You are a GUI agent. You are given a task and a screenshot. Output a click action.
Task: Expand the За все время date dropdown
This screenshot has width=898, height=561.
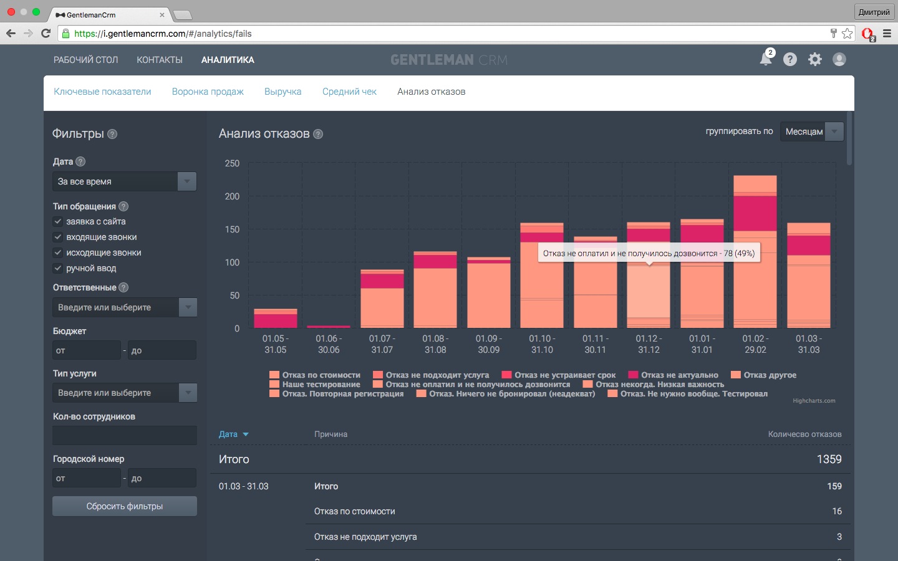click(x=186, y=181)
